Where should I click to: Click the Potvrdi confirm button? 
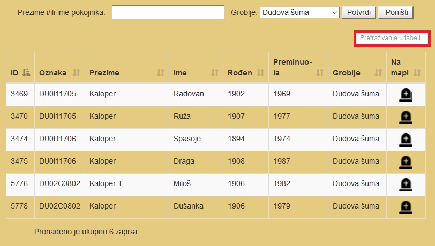(x=359, y=12)
